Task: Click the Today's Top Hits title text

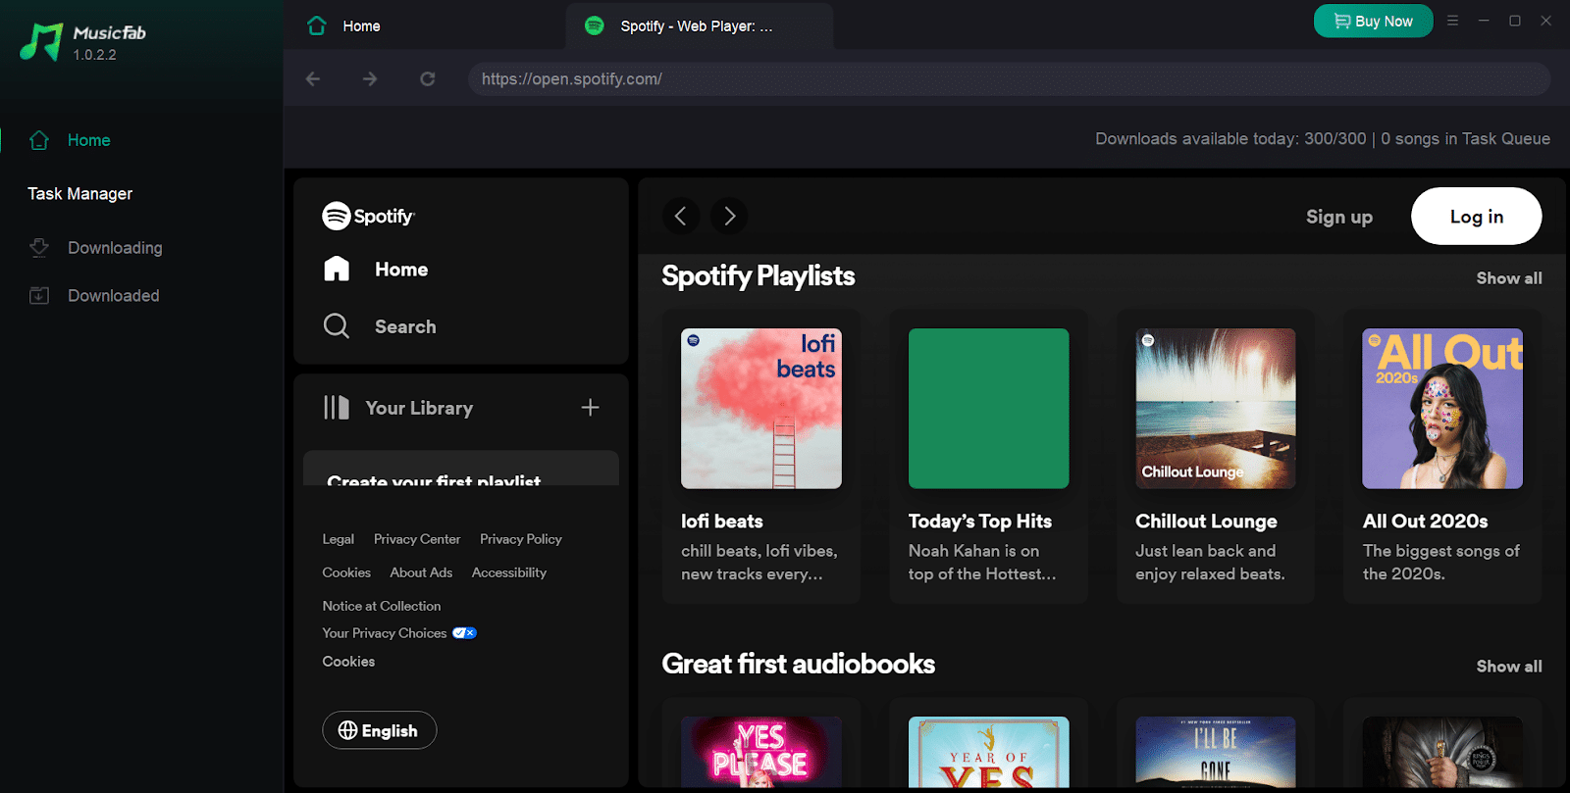Action: click(x=980, y=521)
